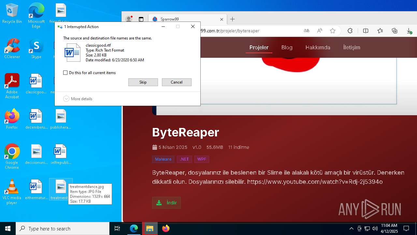This screenshot has height=235, width=417.
Task: Launch Adobe Acrobat from the desktop
Action: pos(12,86)
